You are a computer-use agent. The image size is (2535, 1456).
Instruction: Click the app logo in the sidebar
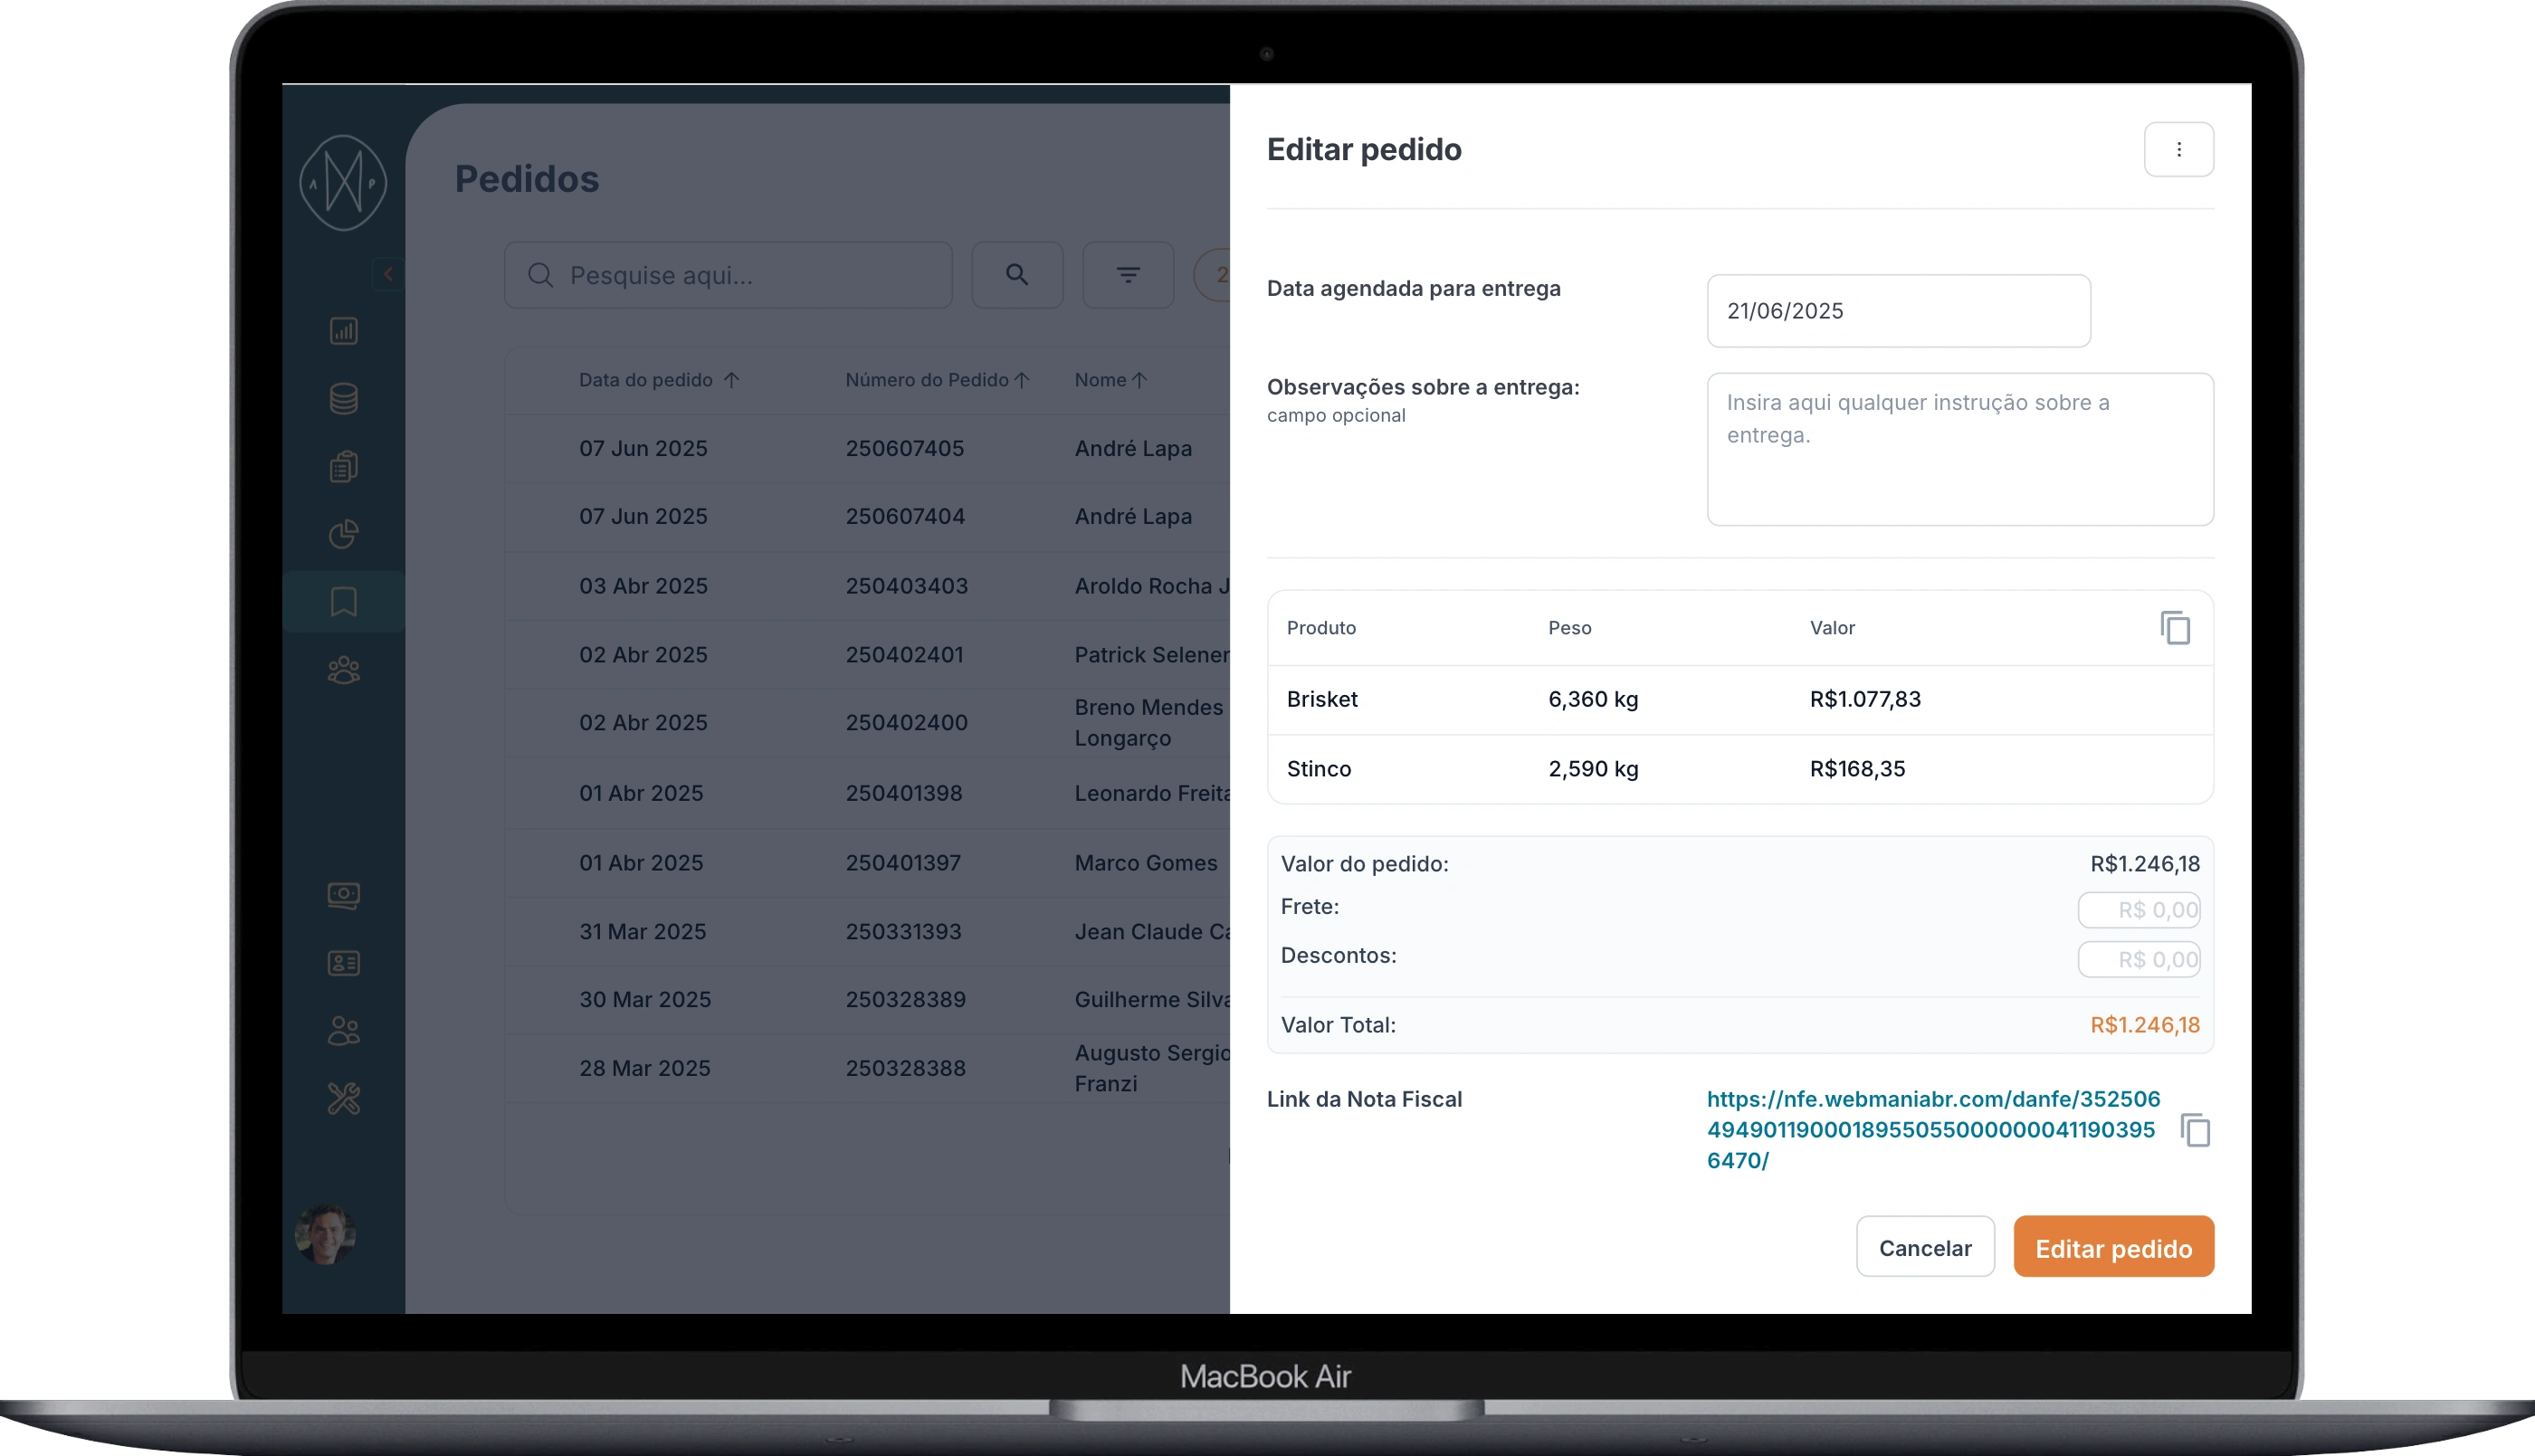343,183
